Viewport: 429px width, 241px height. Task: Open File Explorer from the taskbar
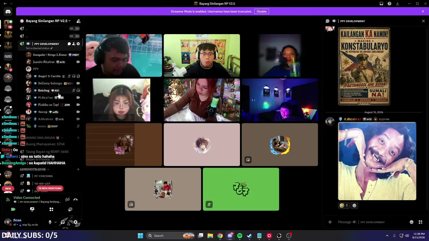tap(210, 236)
